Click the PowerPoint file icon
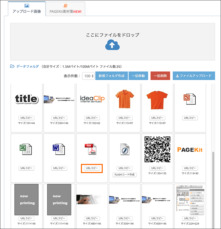This screenshot has width=221, height=229. (189, 99)
